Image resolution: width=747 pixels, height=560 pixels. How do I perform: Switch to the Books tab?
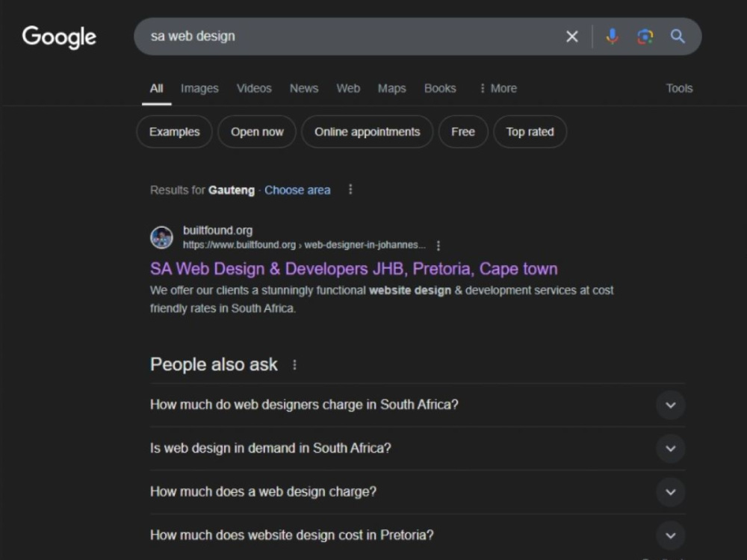[440, 89]
